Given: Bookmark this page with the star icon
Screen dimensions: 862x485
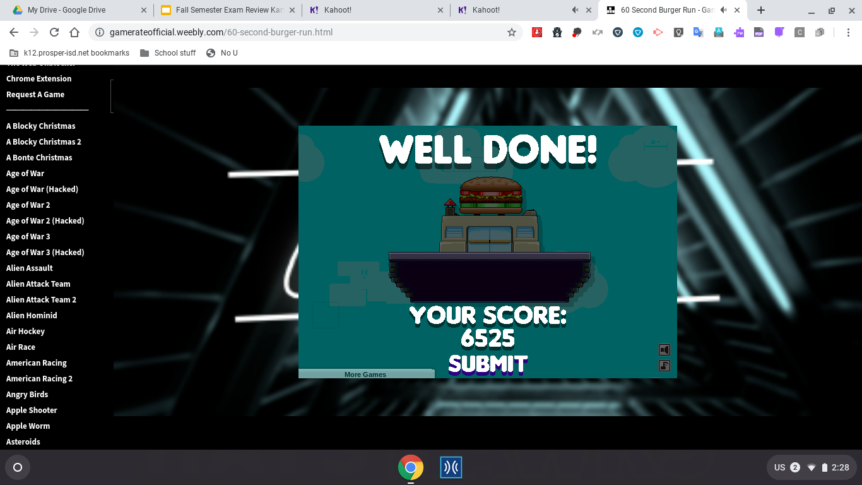Looking at the screenshot, I should (x=512, y=32).
